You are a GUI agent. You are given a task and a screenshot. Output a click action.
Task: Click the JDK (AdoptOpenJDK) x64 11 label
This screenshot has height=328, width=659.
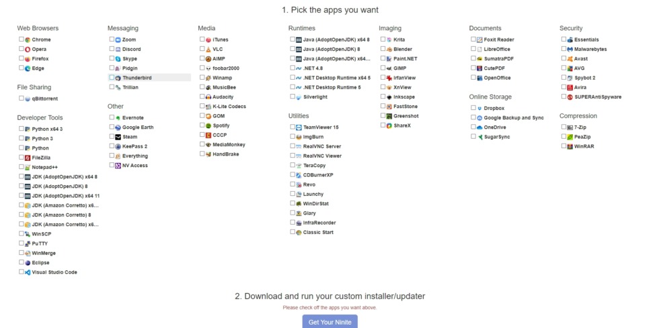tap(66, 196)
